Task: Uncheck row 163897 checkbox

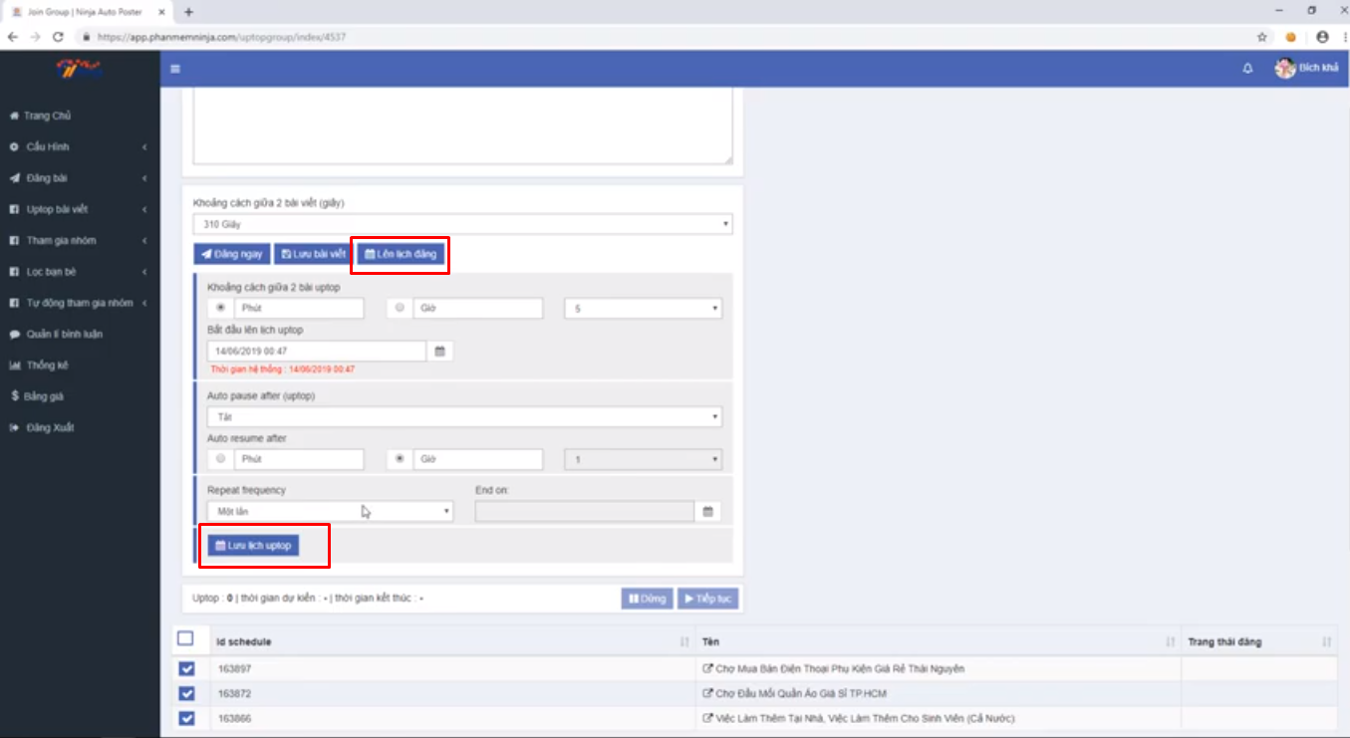Action: pyautogui.click(x=186, y=668)
